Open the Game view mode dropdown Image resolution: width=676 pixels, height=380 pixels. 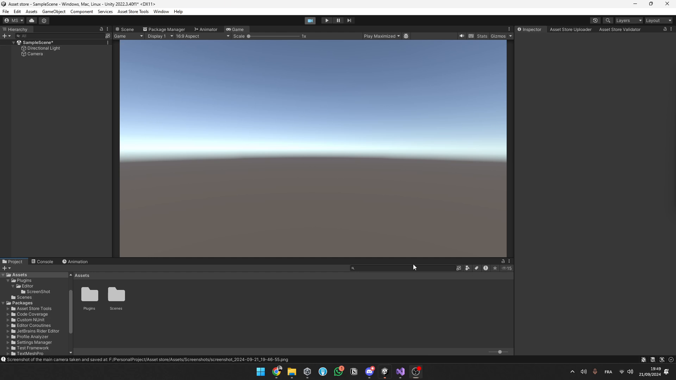129,36
